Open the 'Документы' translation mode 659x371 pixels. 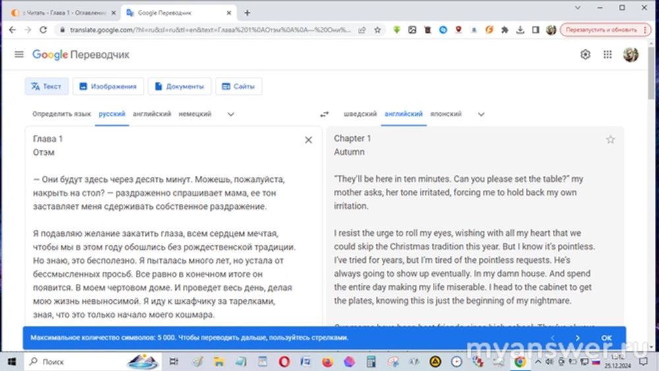[179, 86]
